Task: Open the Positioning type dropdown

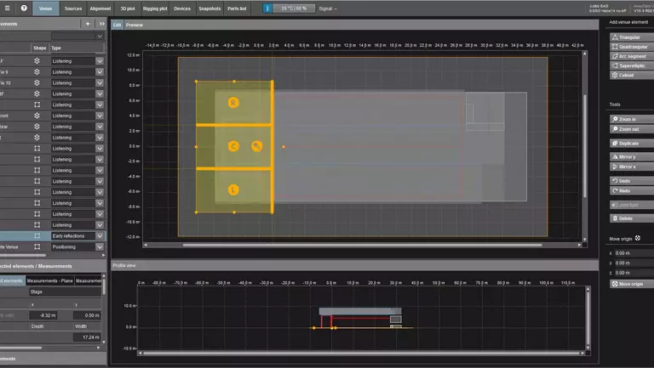Action: [100, 246]
